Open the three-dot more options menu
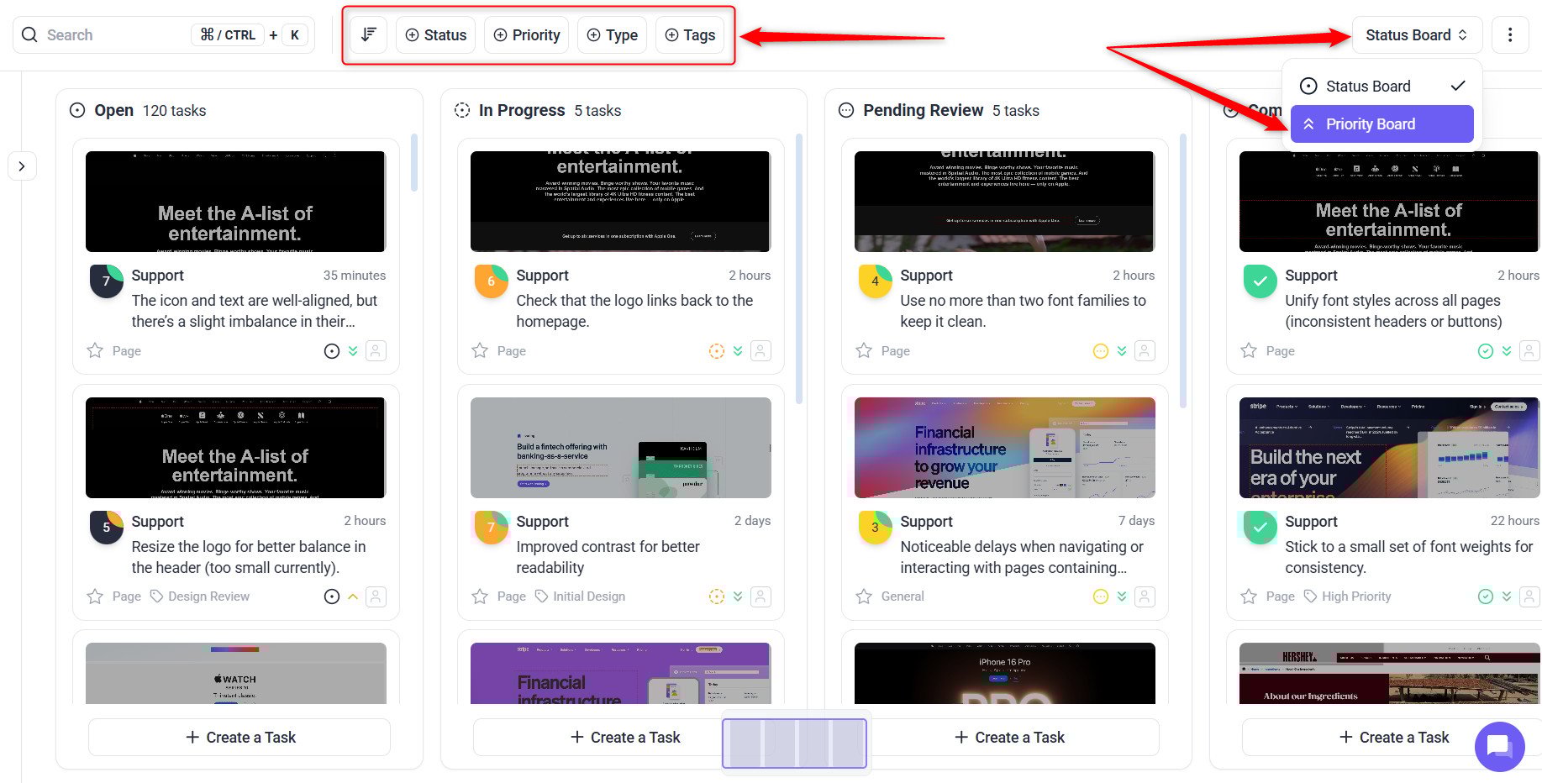Screen dimensions: 1542x783 (x=1509, y=34)
